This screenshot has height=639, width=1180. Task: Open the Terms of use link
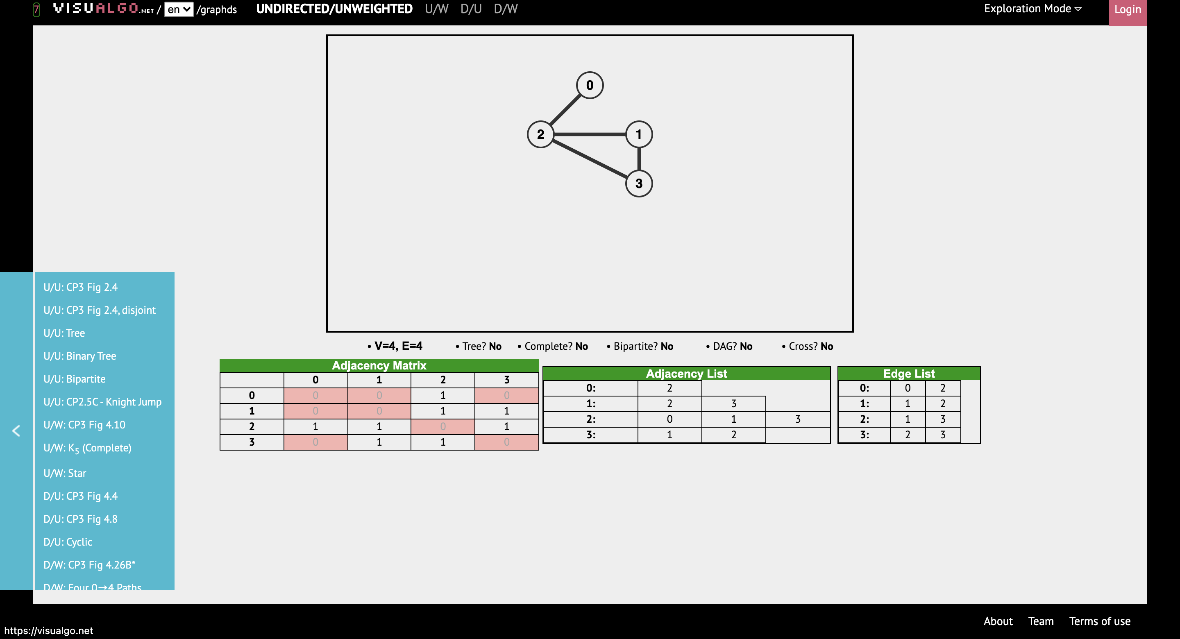pos(1101,621)
